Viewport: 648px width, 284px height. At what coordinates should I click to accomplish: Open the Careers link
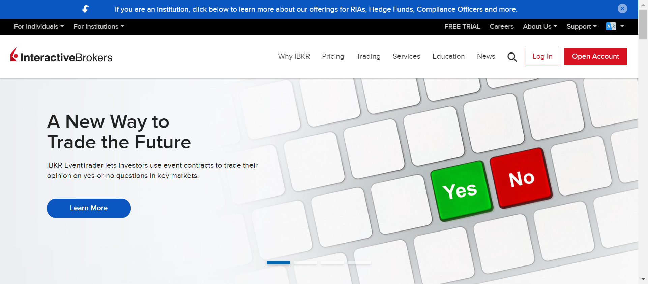point(502,26)
